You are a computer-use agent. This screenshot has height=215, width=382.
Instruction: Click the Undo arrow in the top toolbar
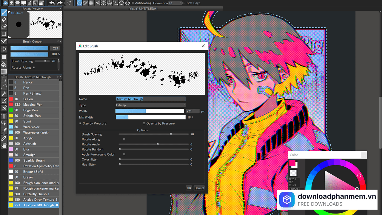(51, 3)
